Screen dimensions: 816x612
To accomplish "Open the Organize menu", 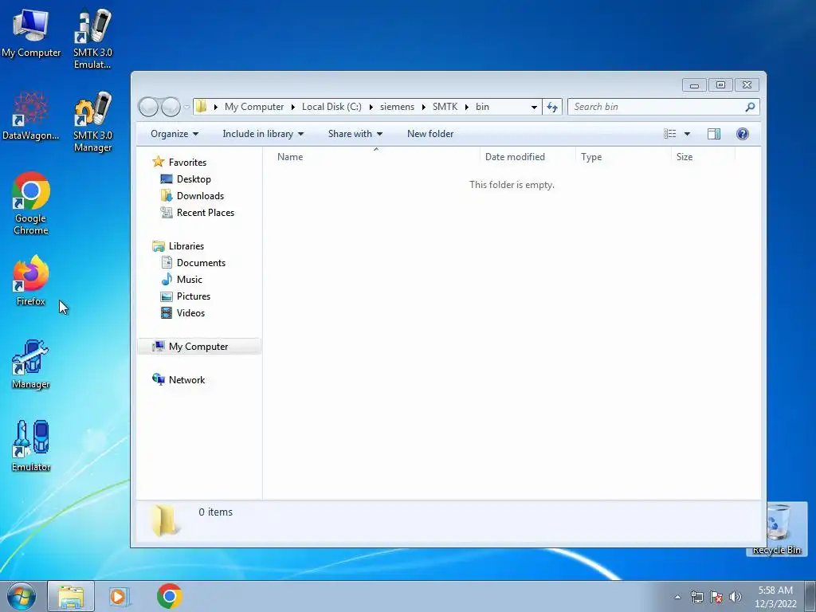I will pyautogui.click(x=175, y=134).
